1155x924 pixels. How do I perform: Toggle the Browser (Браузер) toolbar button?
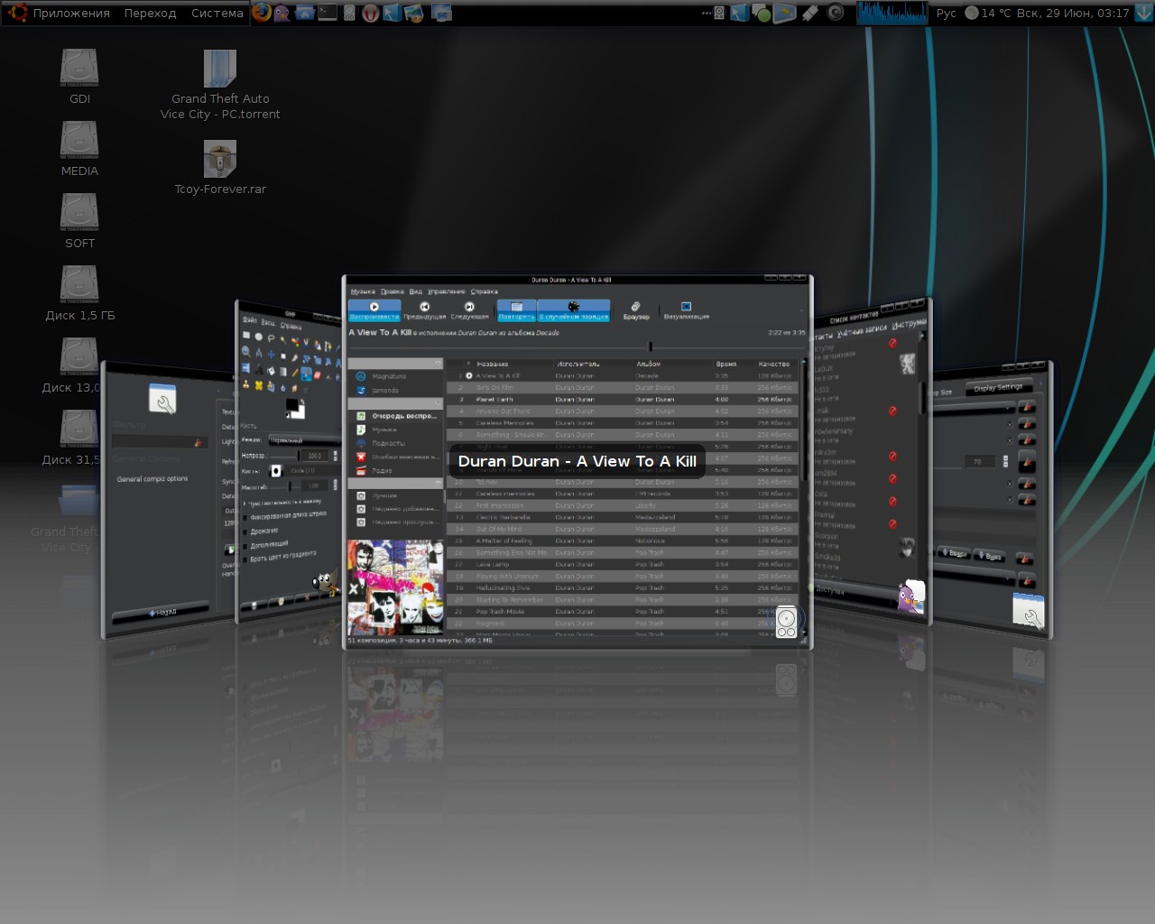pos(636,310)
